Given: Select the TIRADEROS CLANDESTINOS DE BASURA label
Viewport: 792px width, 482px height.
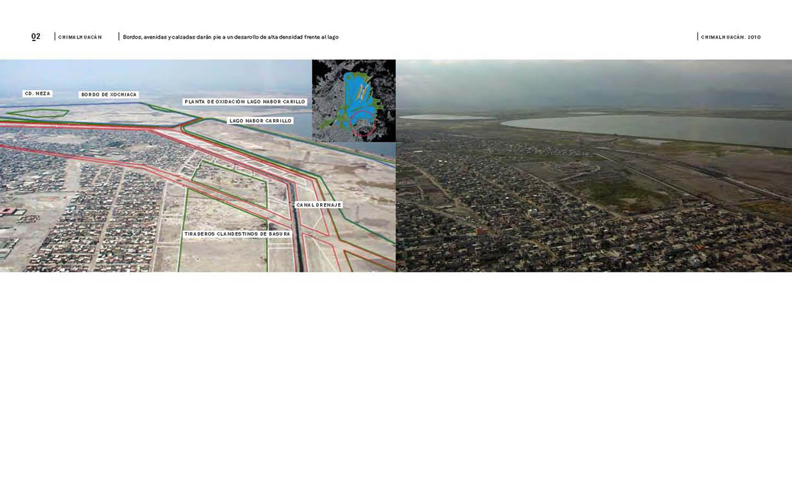Looking at the screenshot, I should (x=237, y=234).
